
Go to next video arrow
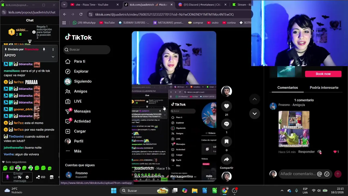(254, 114)
